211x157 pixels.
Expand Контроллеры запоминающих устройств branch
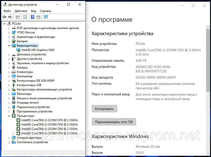9,90
